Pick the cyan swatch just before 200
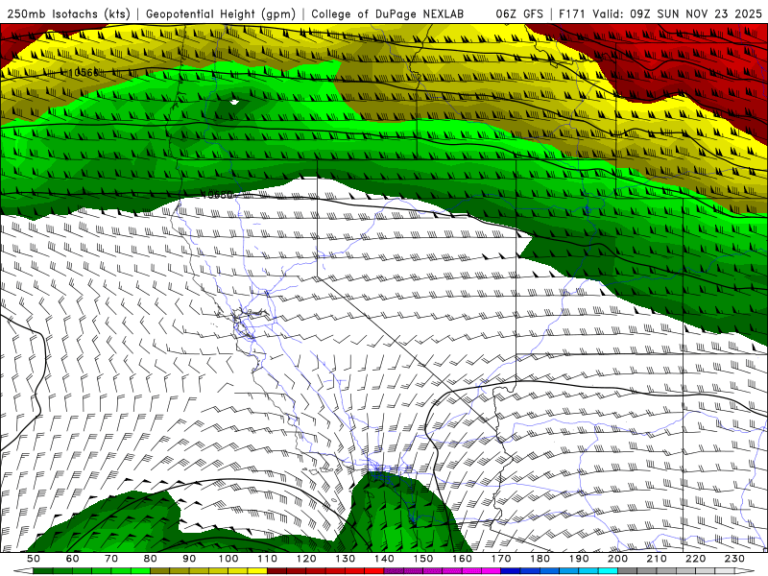 [608, 571]
